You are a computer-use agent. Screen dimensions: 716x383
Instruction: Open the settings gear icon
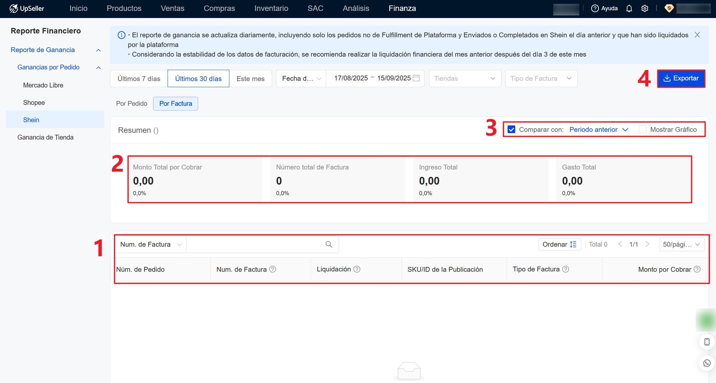645,8
